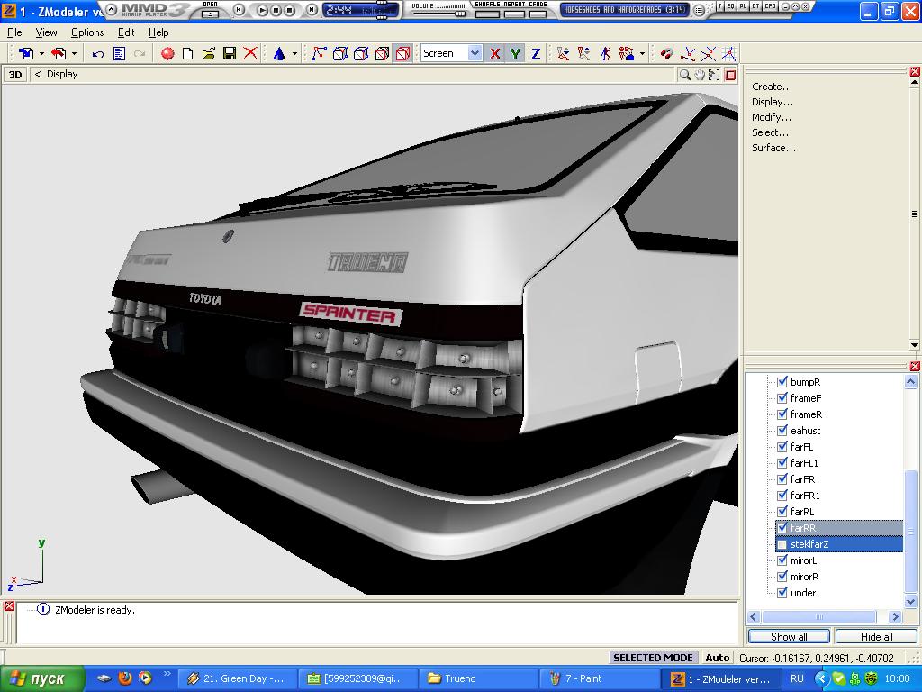The width and height of the screenshot is (922, 692).
Task: Expand the Modify... command group
Action: click(772, 117)
